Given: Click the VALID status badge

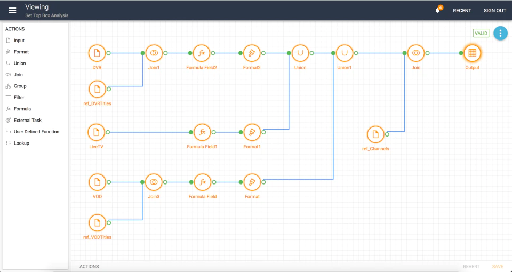Looking at the screenshot, I should pos(481,33).
